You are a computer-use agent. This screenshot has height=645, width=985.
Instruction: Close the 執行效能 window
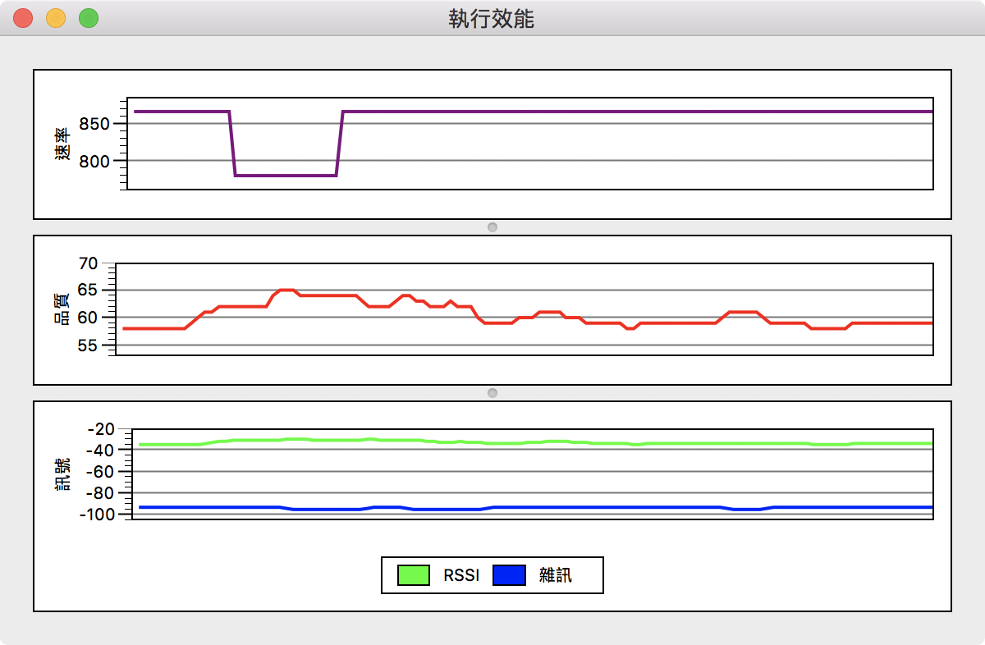(23, 17)
